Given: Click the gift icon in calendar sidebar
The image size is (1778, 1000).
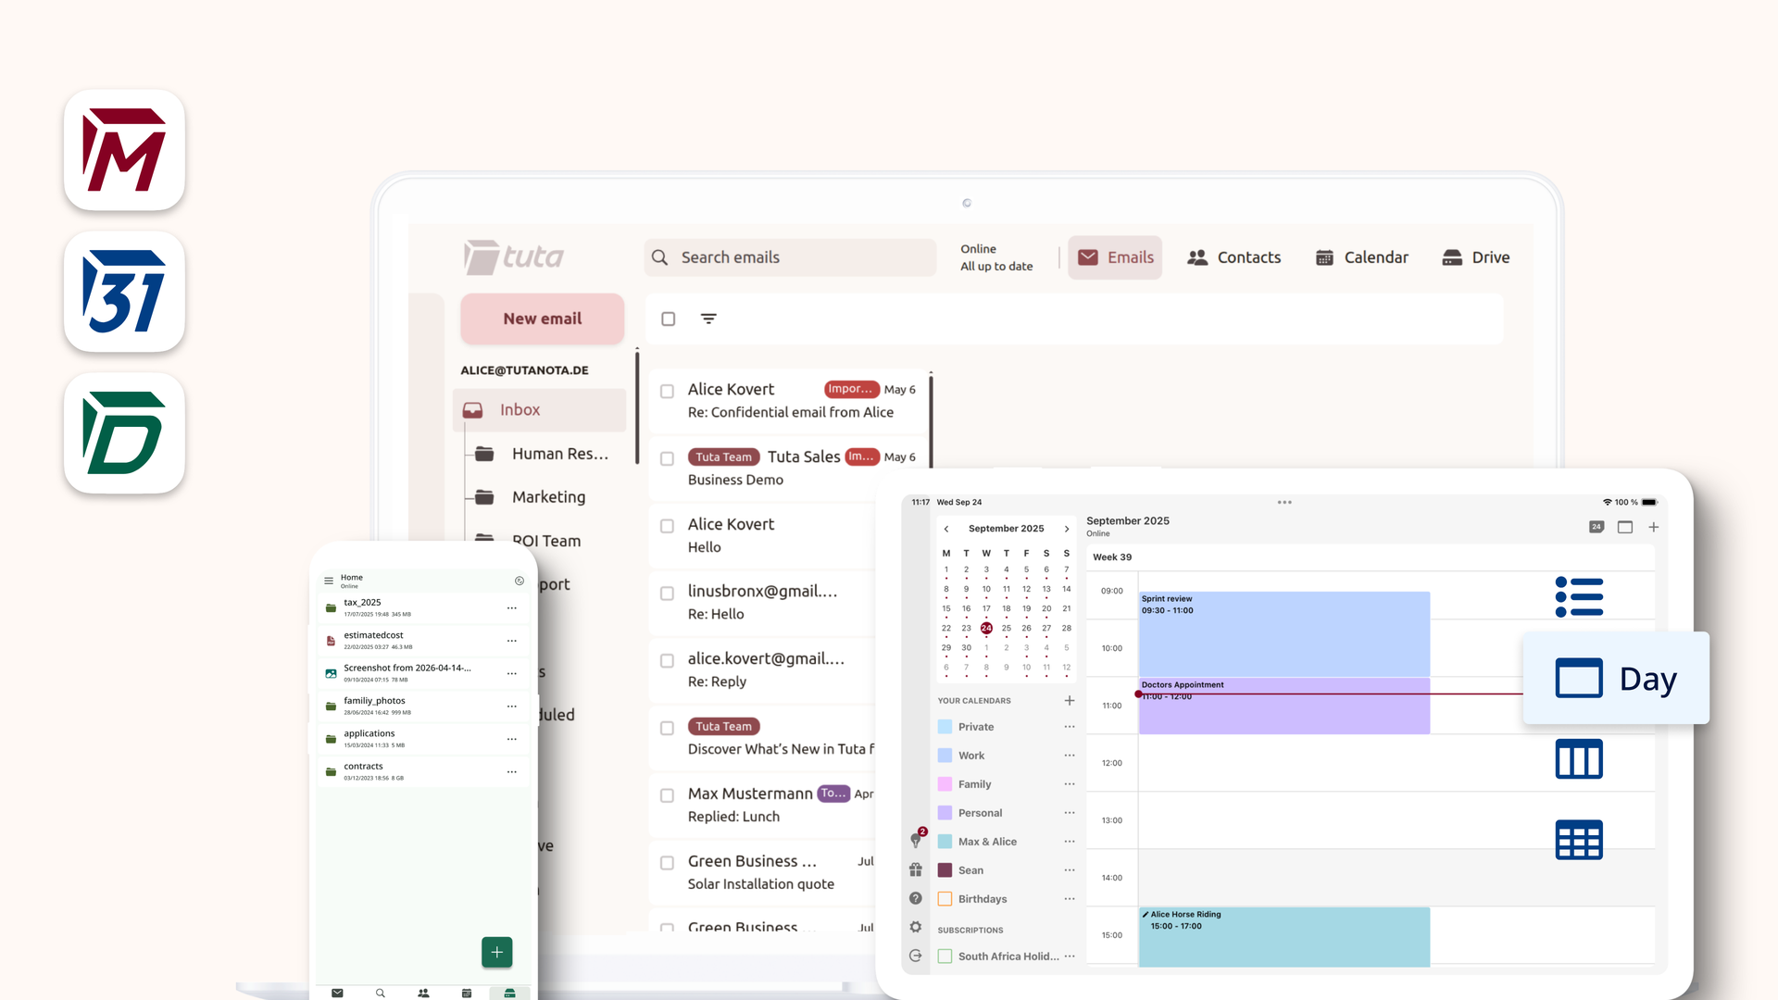Looking at the screenshot, I should pyautogui.click(x=916, y=869).
